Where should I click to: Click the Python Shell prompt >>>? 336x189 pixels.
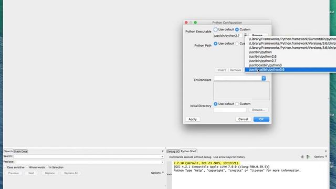point(169,174)
